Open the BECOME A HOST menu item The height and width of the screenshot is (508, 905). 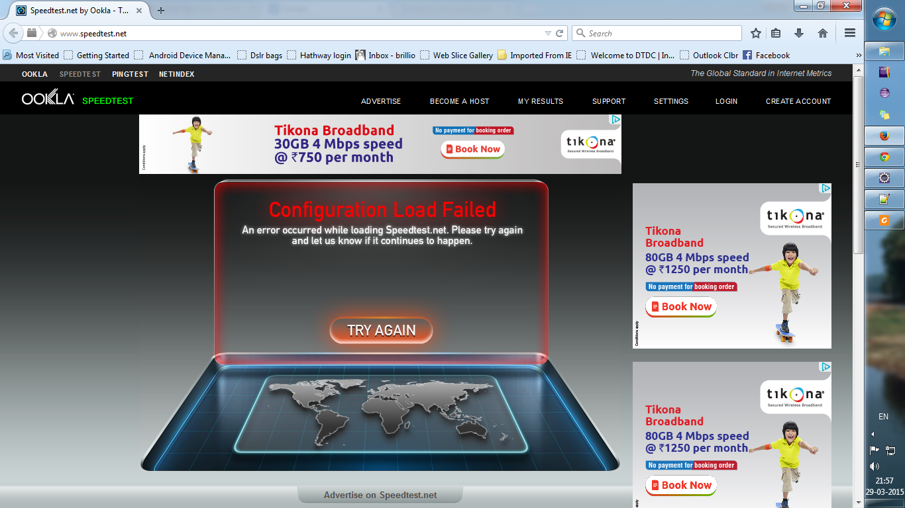460,101
